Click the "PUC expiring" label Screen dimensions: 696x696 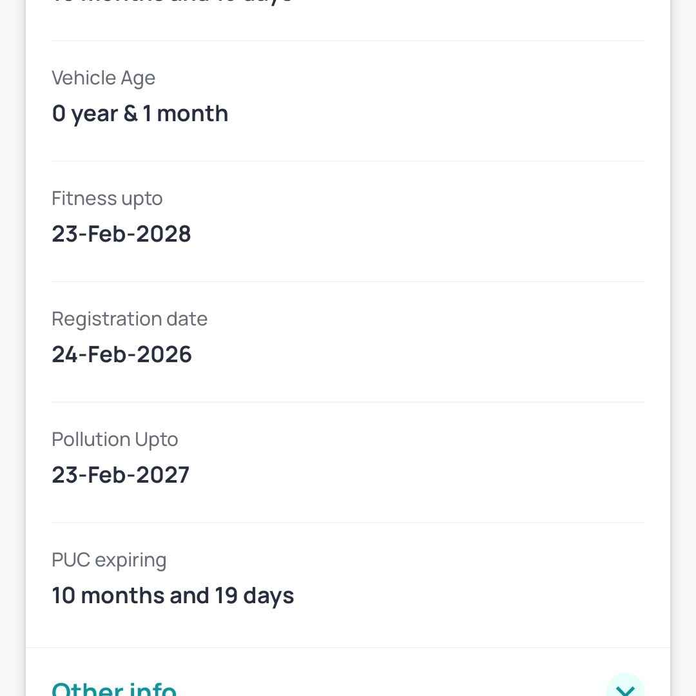coord(109,560)
